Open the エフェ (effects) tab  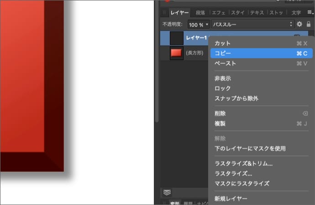coord(218,13)
